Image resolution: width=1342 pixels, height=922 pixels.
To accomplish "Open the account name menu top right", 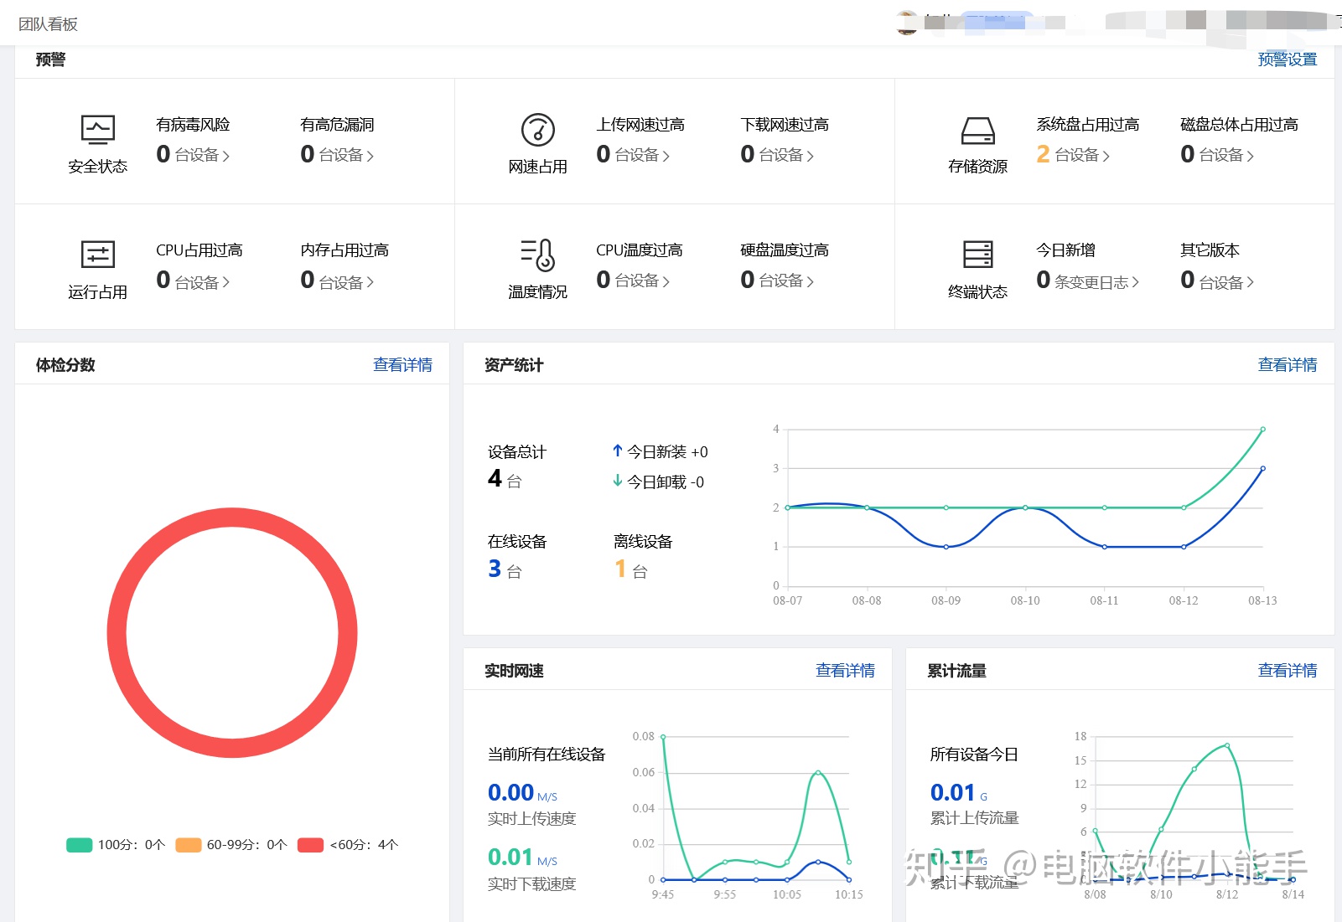I will (x=989, y=22).
